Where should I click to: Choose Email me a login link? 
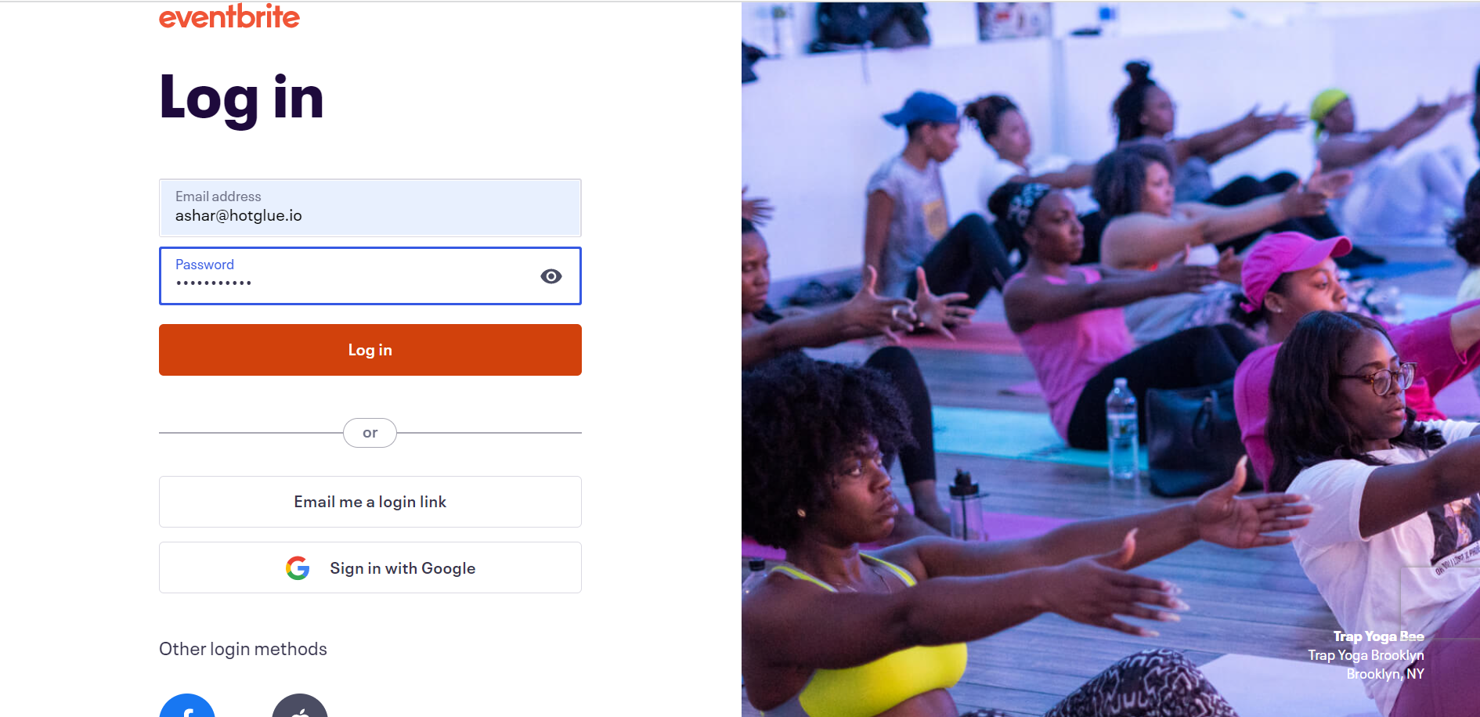pyautogui.click(x=370, y=502)
